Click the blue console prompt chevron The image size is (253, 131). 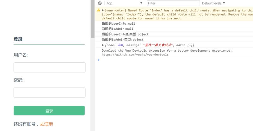point(98,59)
